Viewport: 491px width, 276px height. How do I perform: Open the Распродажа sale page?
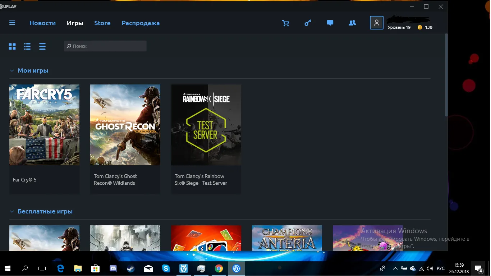[141, 23]
